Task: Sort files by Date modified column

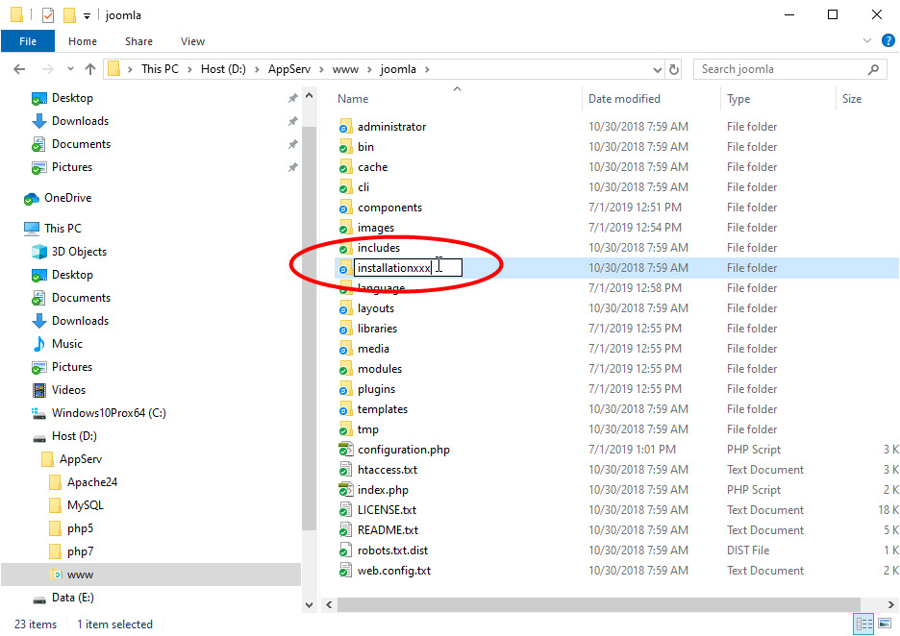Action: [x=624, y=99]
